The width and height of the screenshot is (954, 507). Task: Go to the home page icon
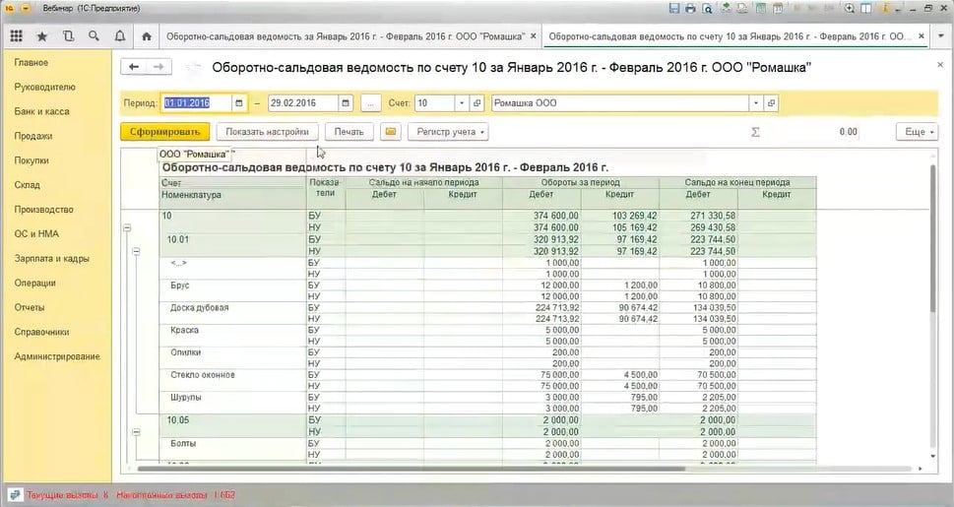pos(147,37)
